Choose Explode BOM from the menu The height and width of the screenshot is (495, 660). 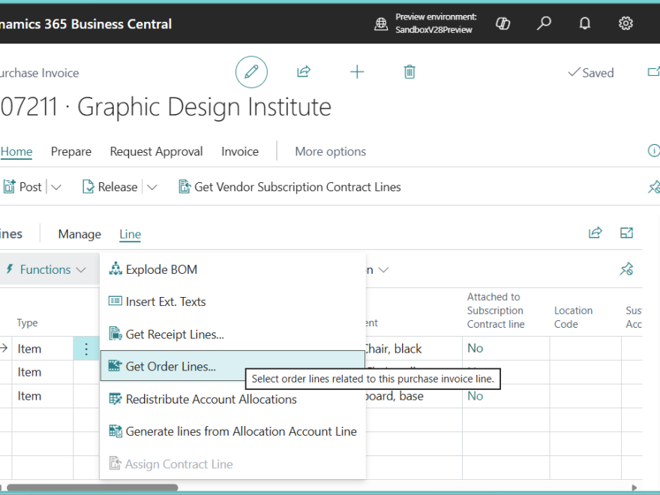point(161,269)
